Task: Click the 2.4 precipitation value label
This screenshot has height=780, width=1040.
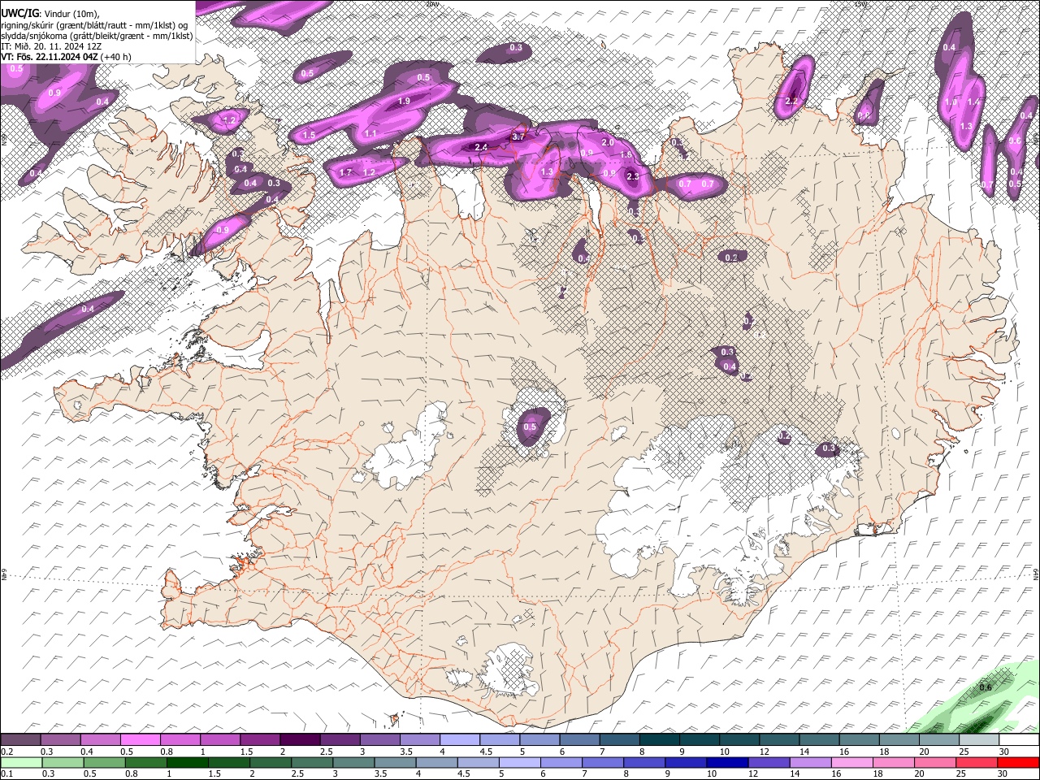Action: pyautogui.click(x=481, y=147)
